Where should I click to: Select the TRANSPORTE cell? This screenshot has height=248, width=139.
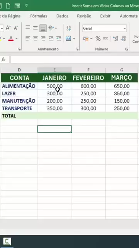click(x=19, y=108)
